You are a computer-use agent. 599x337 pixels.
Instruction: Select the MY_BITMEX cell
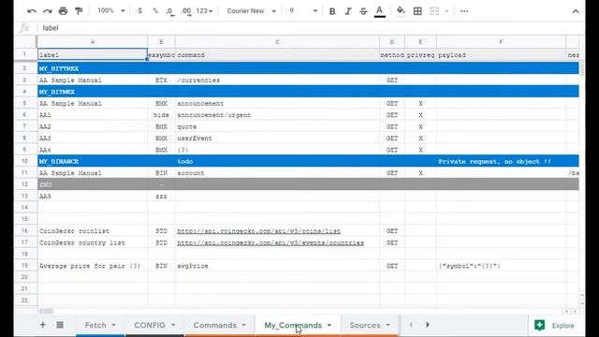point(93,92)
